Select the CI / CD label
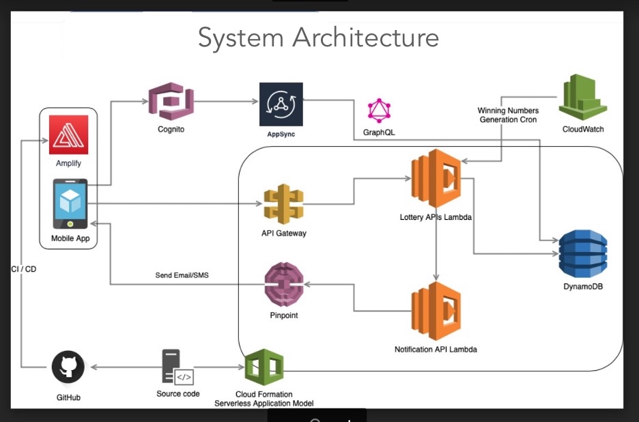Viewport: 639px width, 422px height. tap(24, 269)
